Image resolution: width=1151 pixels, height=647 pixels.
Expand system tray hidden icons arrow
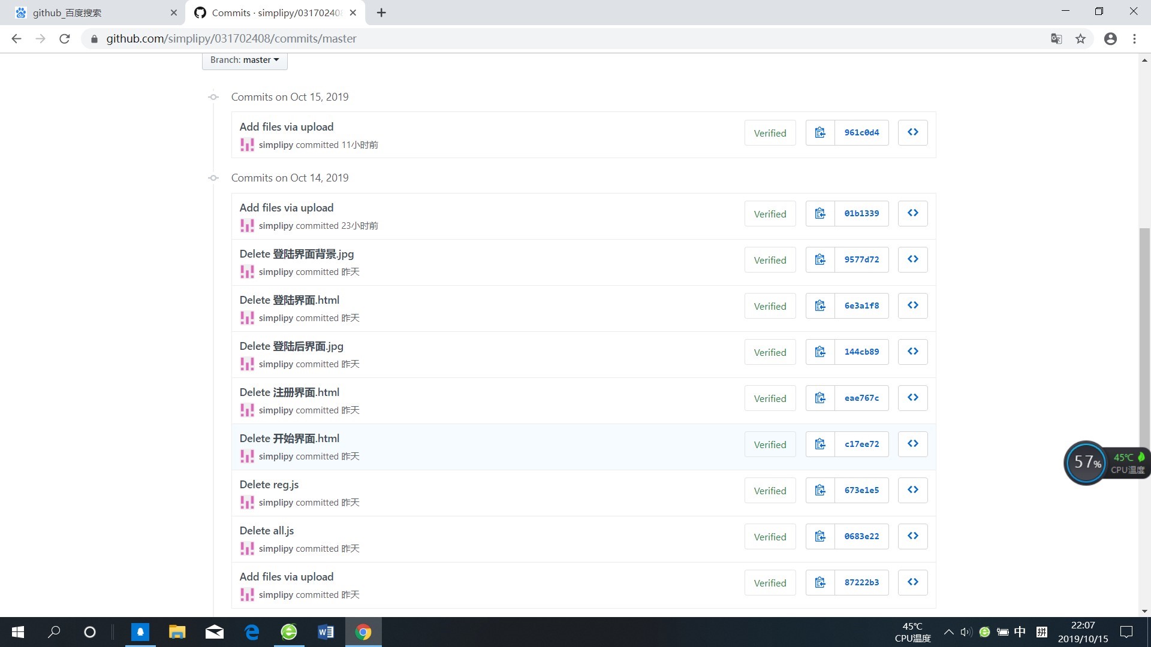(x=948, y=632)
